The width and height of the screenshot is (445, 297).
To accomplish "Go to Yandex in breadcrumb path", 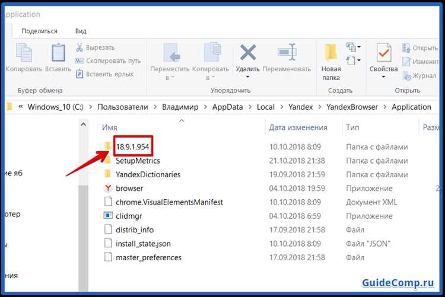I will pyautogui.click(x=301, y=107).
